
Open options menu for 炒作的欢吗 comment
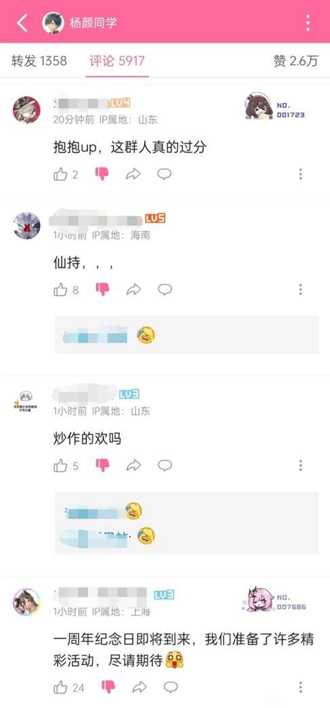tap(301, 465)
